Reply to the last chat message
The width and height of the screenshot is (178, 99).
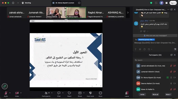[141, 31]
